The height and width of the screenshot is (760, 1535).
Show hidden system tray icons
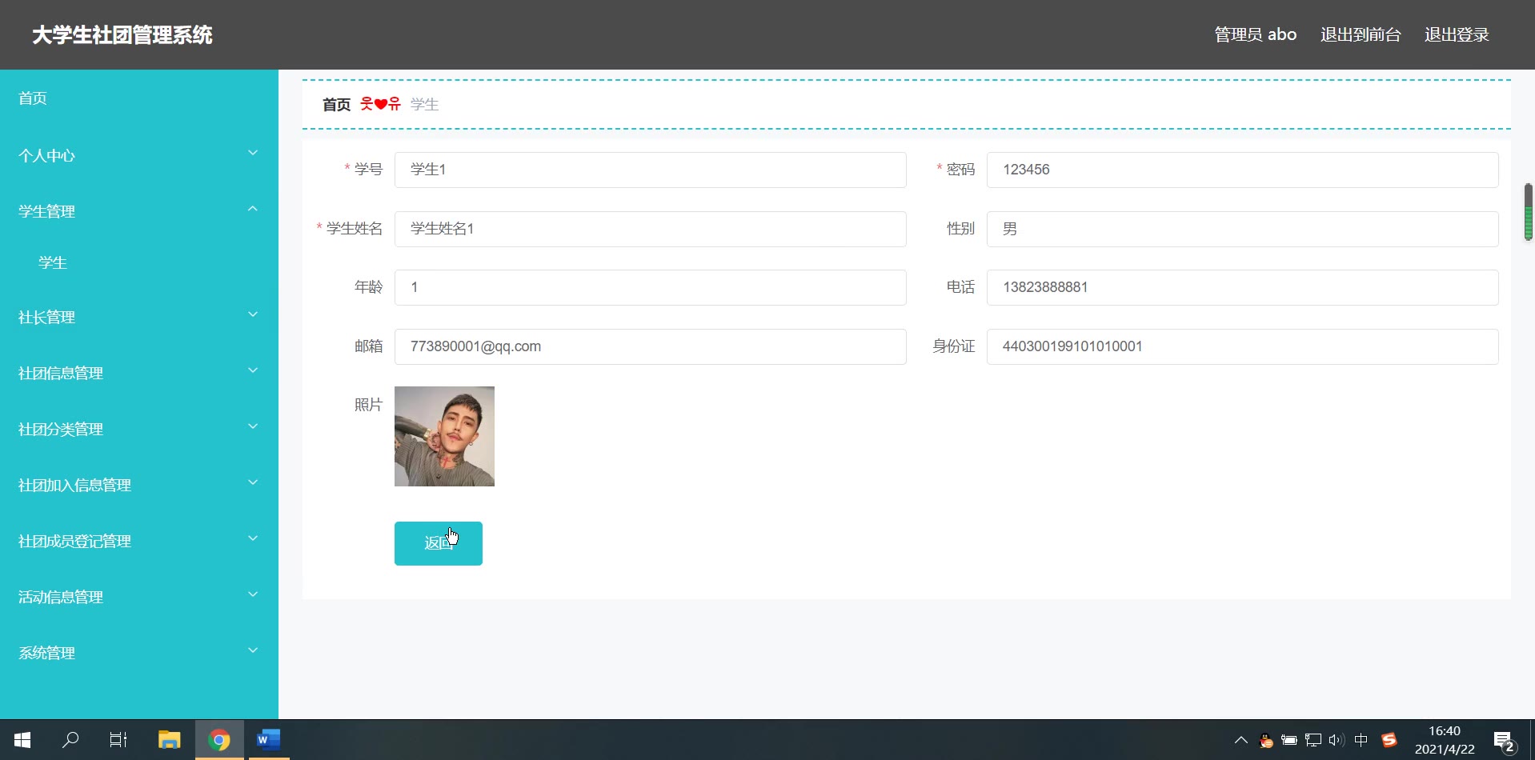tap(1241, 740)
